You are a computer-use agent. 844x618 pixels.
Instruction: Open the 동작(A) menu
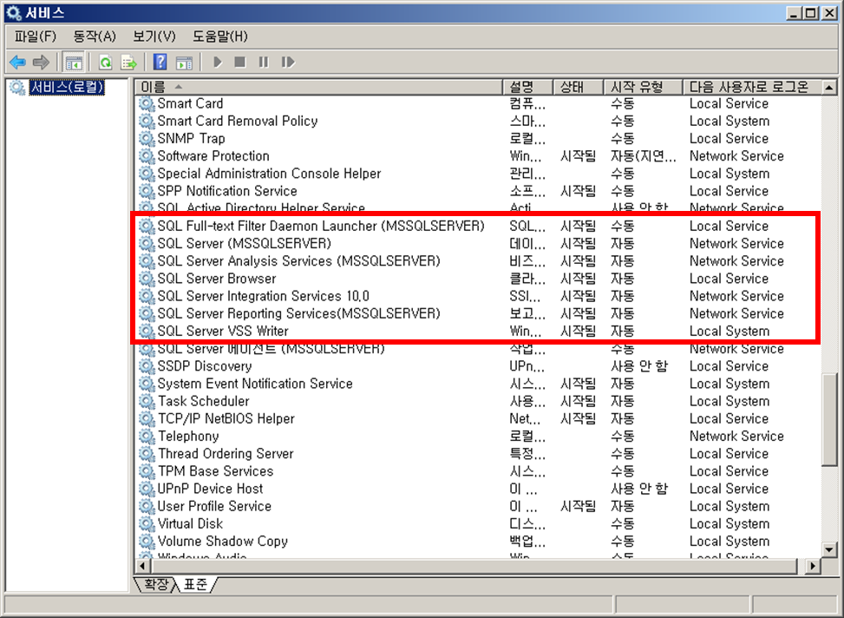(95, 36)
